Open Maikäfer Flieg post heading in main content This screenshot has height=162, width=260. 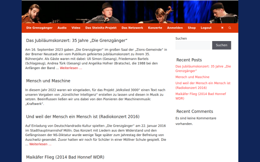[65, 157]
